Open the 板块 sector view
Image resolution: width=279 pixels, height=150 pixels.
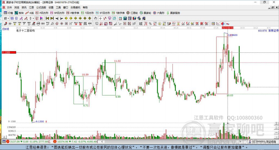[x=19, y=13]
